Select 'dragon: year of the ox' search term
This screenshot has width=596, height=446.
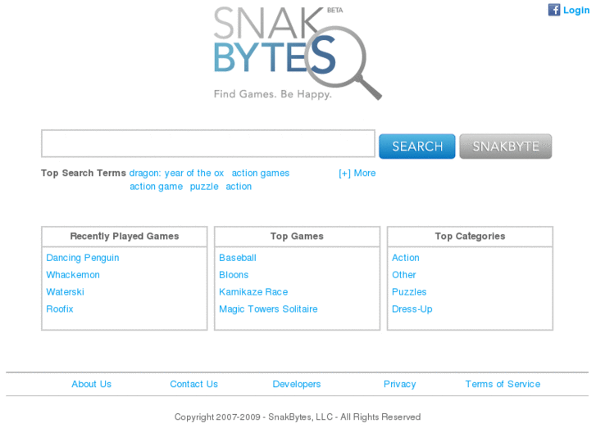coord(176,173)
